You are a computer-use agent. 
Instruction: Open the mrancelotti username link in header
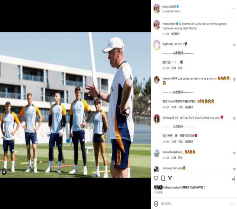[x=169, y=7]
